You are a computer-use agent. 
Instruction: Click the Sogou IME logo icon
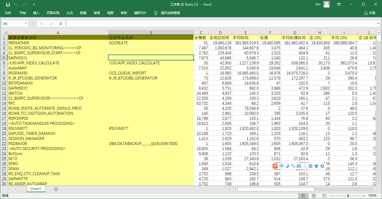pyautogui.click(x=275, y=166)
